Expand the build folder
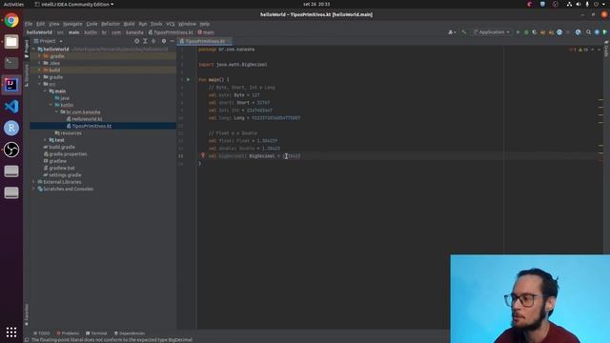Viewport: 610px width, 343px height. pos(39,70)
